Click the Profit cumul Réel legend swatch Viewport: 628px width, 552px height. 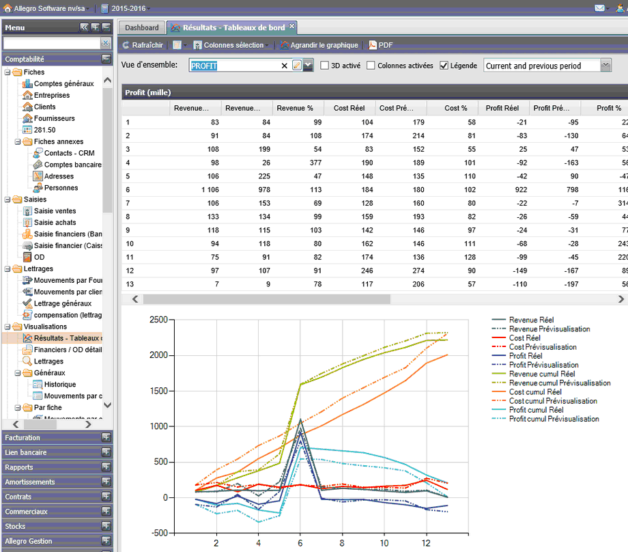pos(498,409)
